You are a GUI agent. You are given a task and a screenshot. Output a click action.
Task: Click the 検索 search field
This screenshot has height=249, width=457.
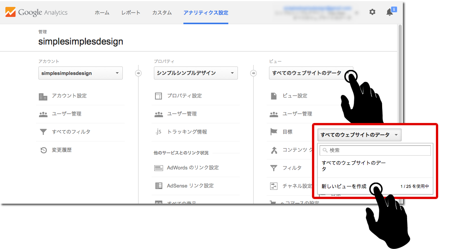[x=375, y=150]
